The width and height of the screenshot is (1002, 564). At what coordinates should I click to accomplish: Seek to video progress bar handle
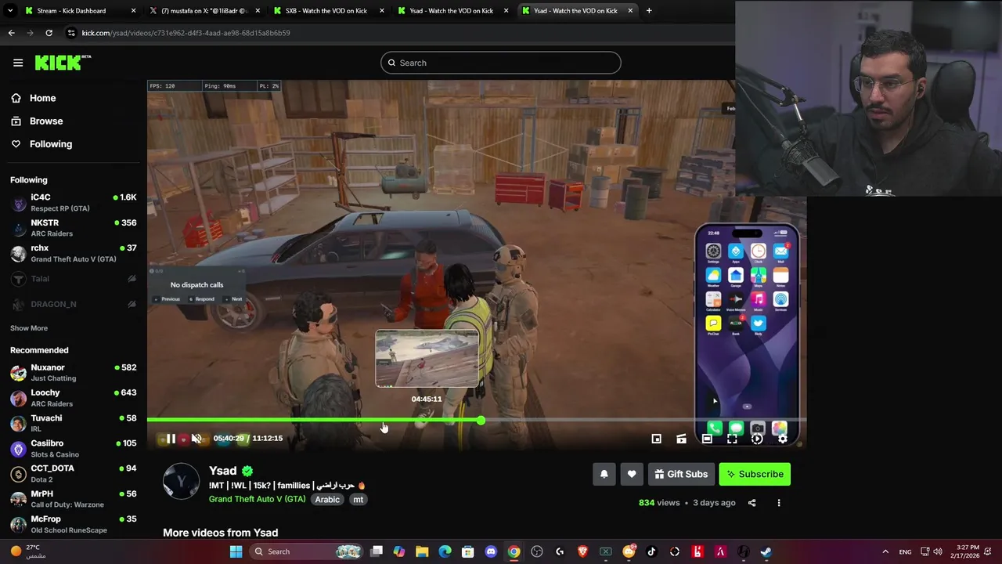[x=481, y=421]
